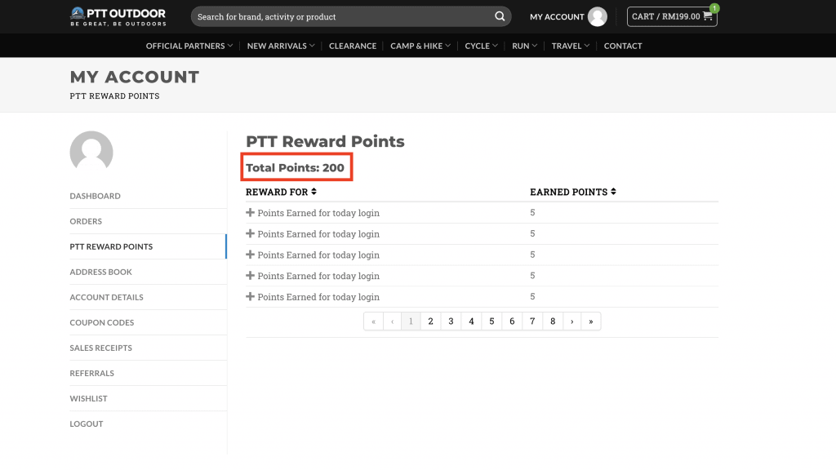Open the Camp & Hike dropdown menu
Image resolution: width=836 pixels, height=470 pixels.
(x=420, y=46)
